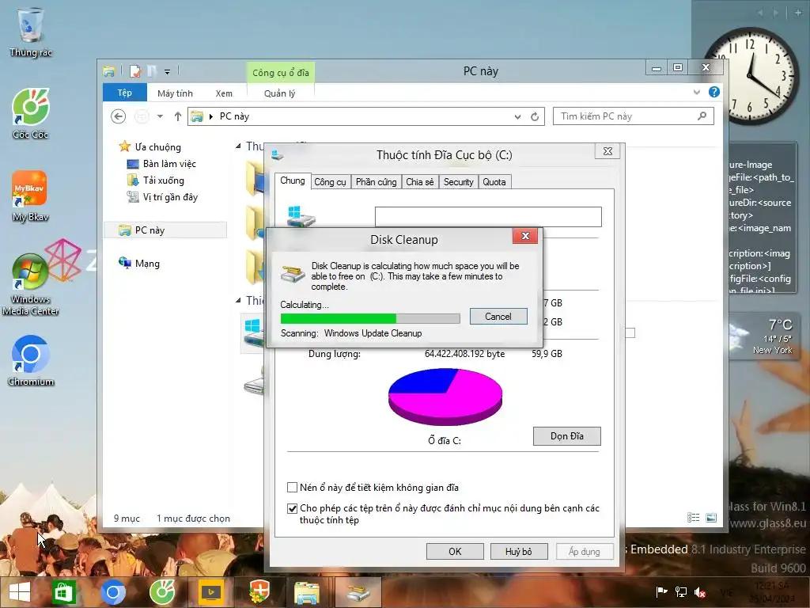Switch to Disk Cleanup taskbar icon
Screen dimensions: 810x608
[x=358, y=592]
